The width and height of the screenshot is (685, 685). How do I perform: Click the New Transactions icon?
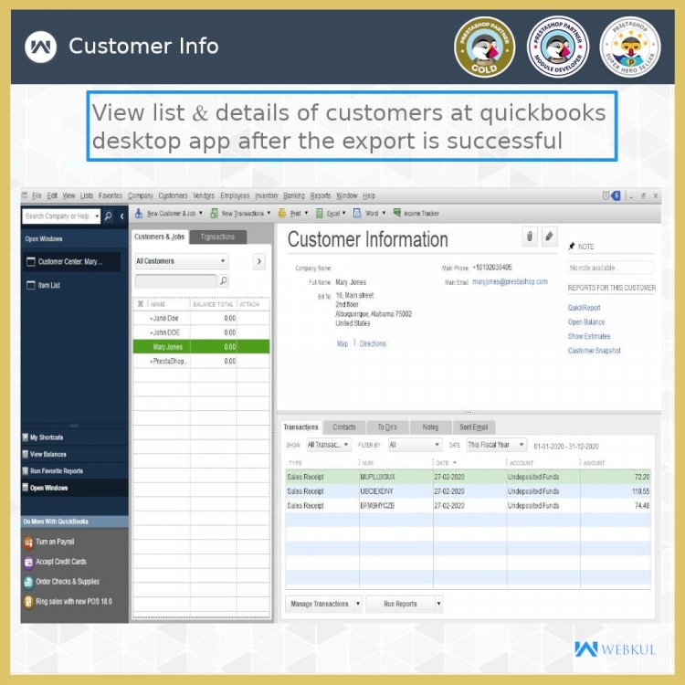pyautogui.click(x=214, y=213)
